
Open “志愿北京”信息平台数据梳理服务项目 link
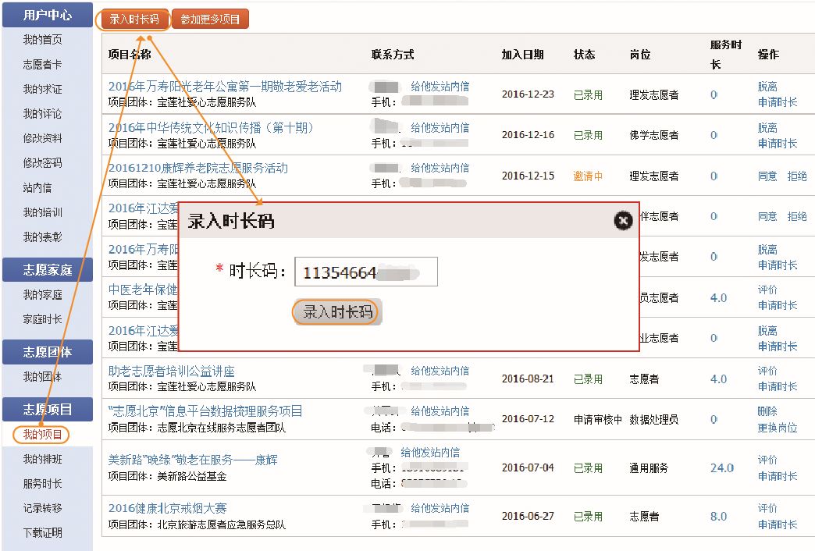click(x=205, y=411)
